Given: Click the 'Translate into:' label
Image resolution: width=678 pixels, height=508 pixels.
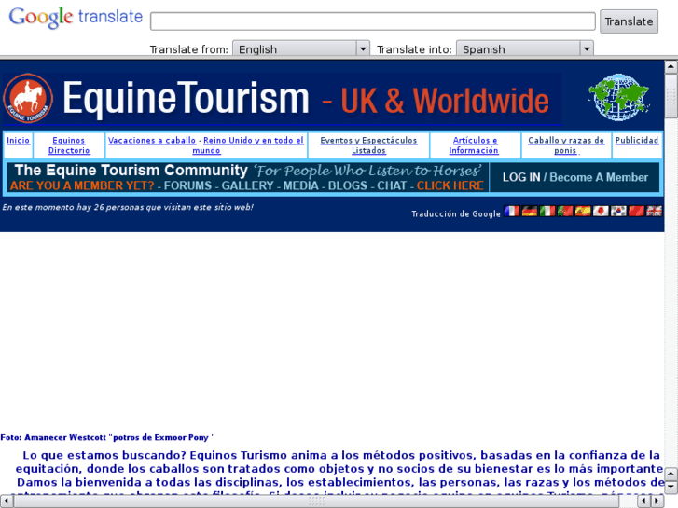Looking at the screenshot, I should (414, 49).
